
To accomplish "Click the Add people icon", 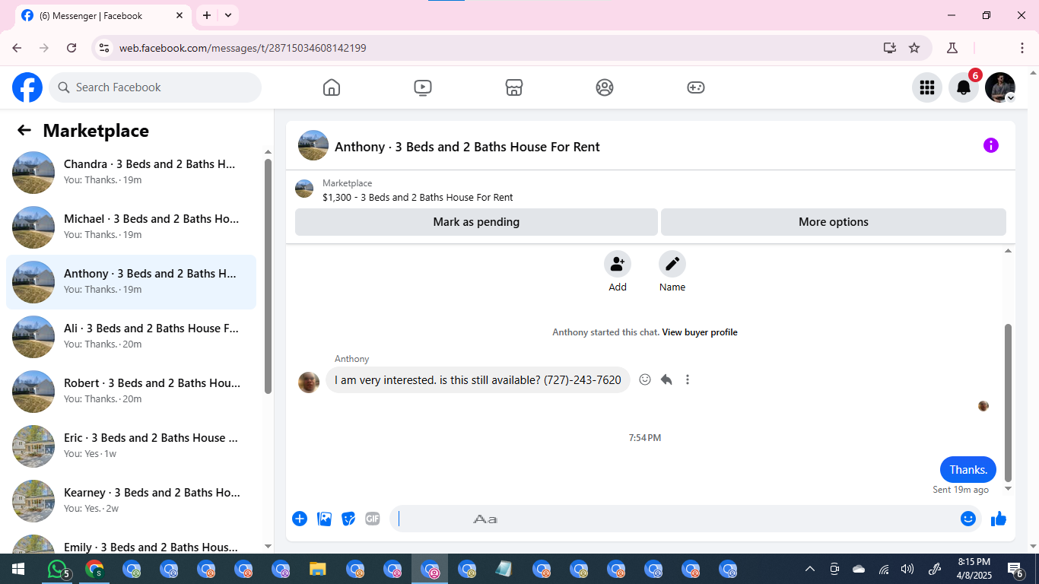I will (x=618, y=264).
